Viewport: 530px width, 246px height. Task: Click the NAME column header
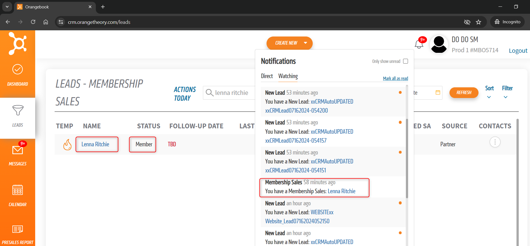[x=92, y=126]
